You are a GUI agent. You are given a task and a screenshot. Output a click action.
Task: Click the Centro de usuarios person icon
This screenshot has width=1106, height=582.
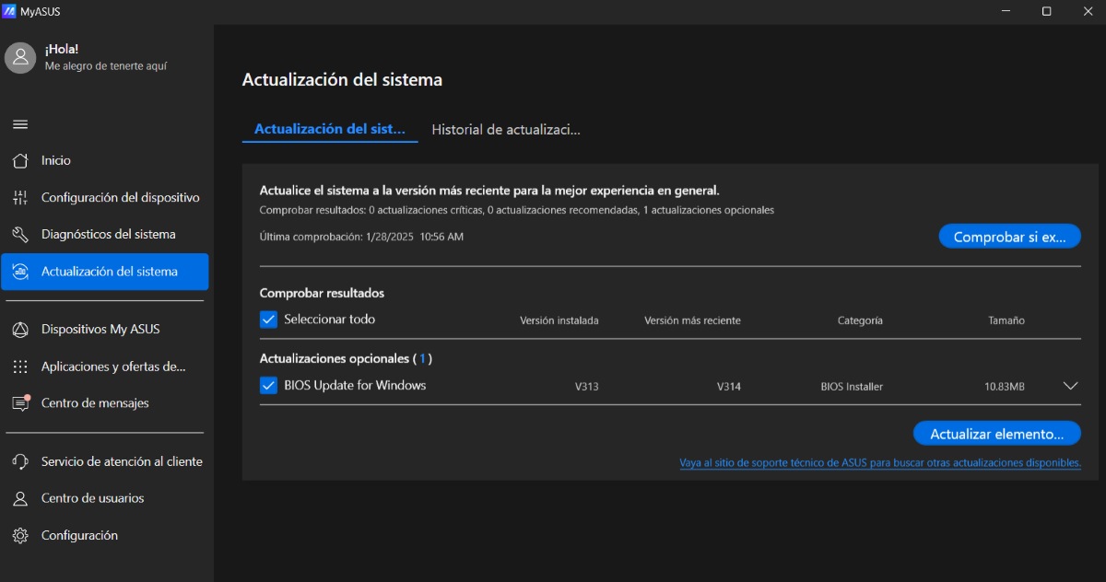[20, 498]
